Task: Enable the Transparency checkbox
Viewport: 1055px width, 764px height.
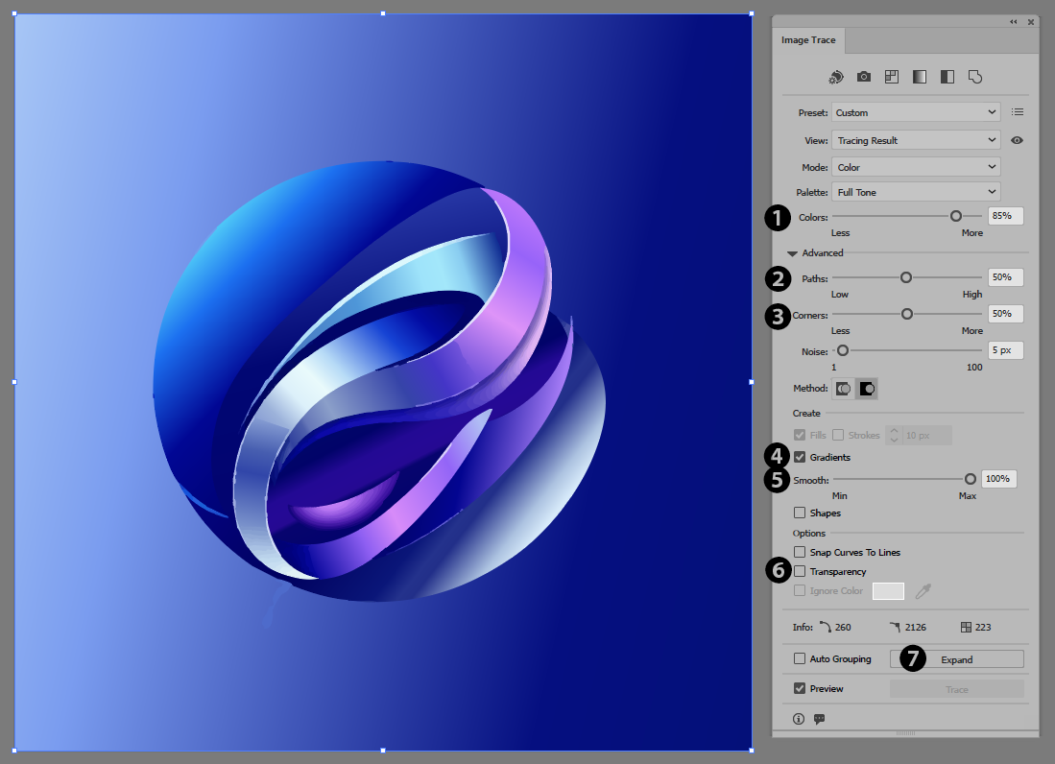Action: tap(800, 572)
